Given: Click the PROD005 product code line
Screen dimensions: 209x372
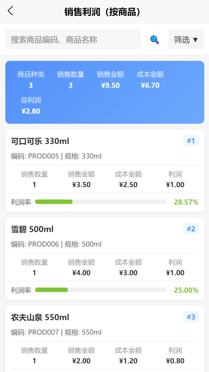Looking at the screenshot, I should (56, 156).
